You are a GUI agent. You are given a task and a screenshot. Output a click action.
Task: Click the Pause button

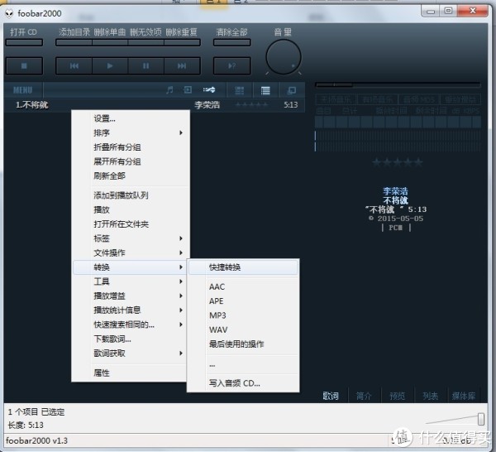(145, 65)
